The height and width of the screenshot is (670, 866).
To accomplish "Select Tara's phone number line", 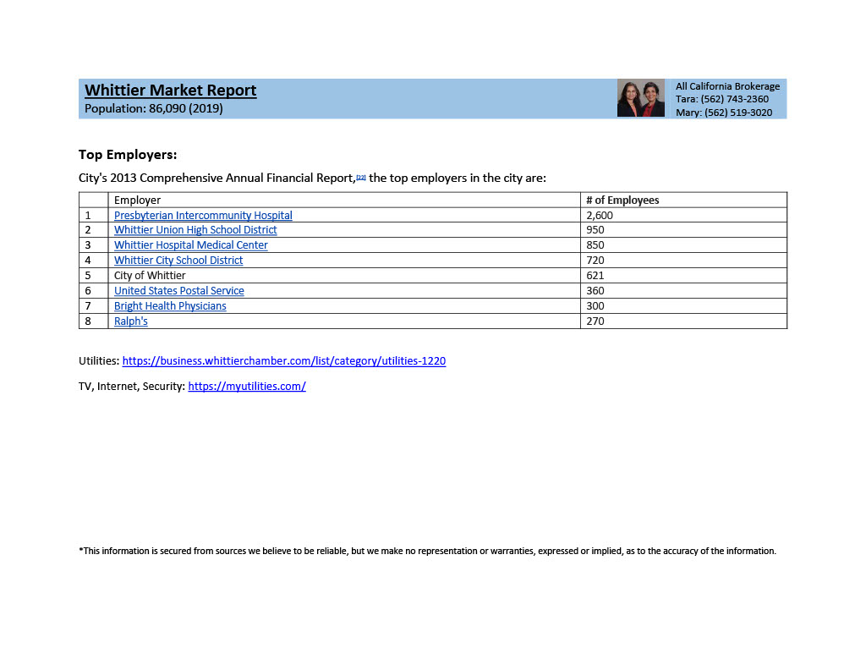I will point(722,100).
